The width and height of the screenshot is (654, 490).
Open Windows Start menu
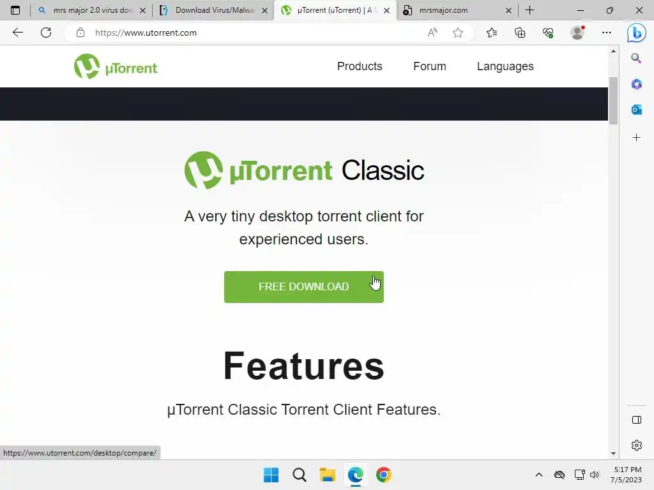271,475
